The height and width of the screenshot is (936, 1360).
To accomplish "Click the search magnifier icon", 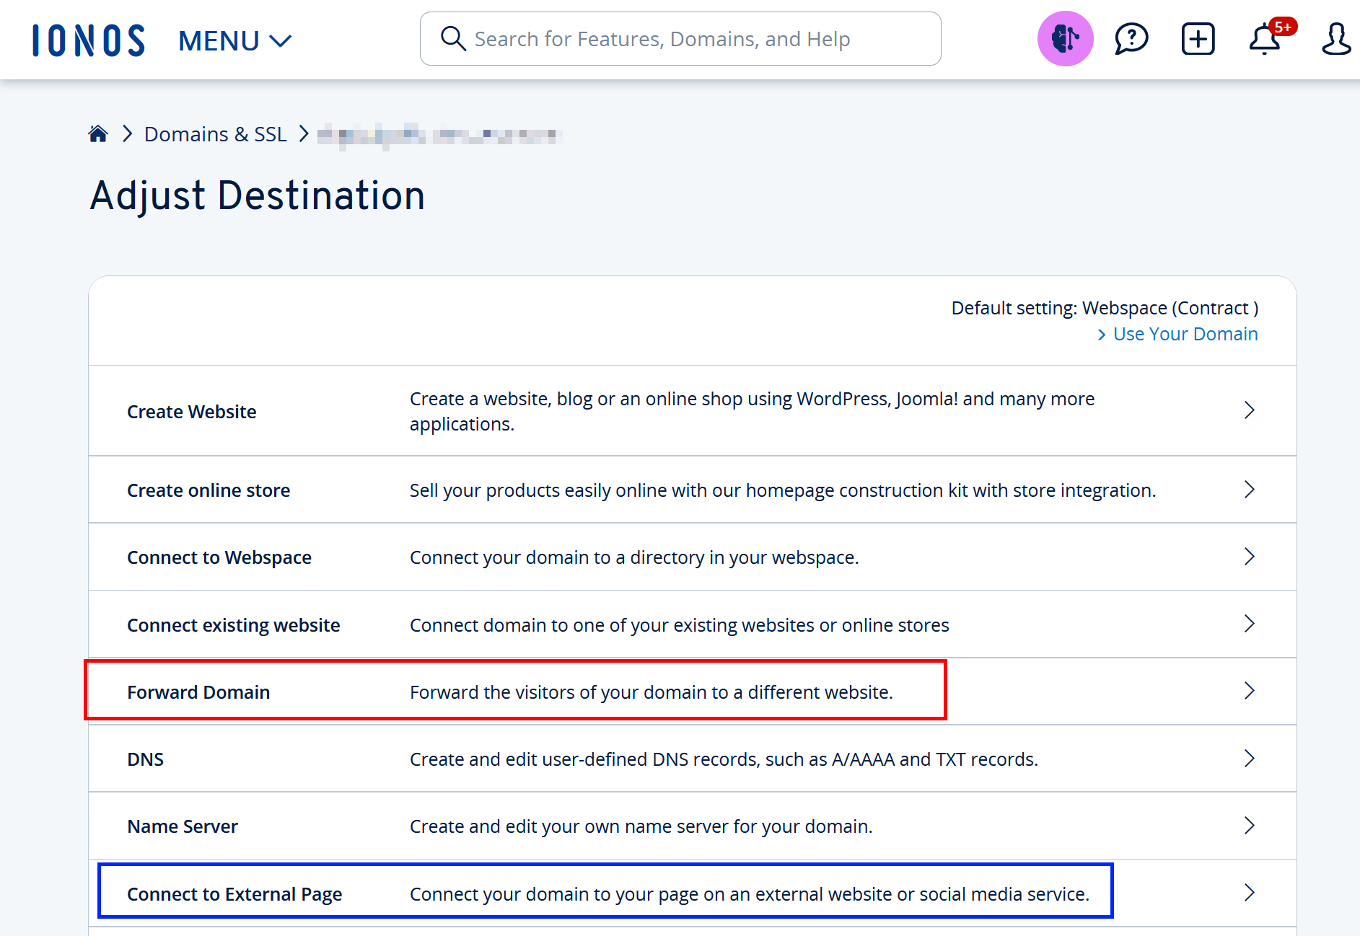I will click(x=452, y=39).
